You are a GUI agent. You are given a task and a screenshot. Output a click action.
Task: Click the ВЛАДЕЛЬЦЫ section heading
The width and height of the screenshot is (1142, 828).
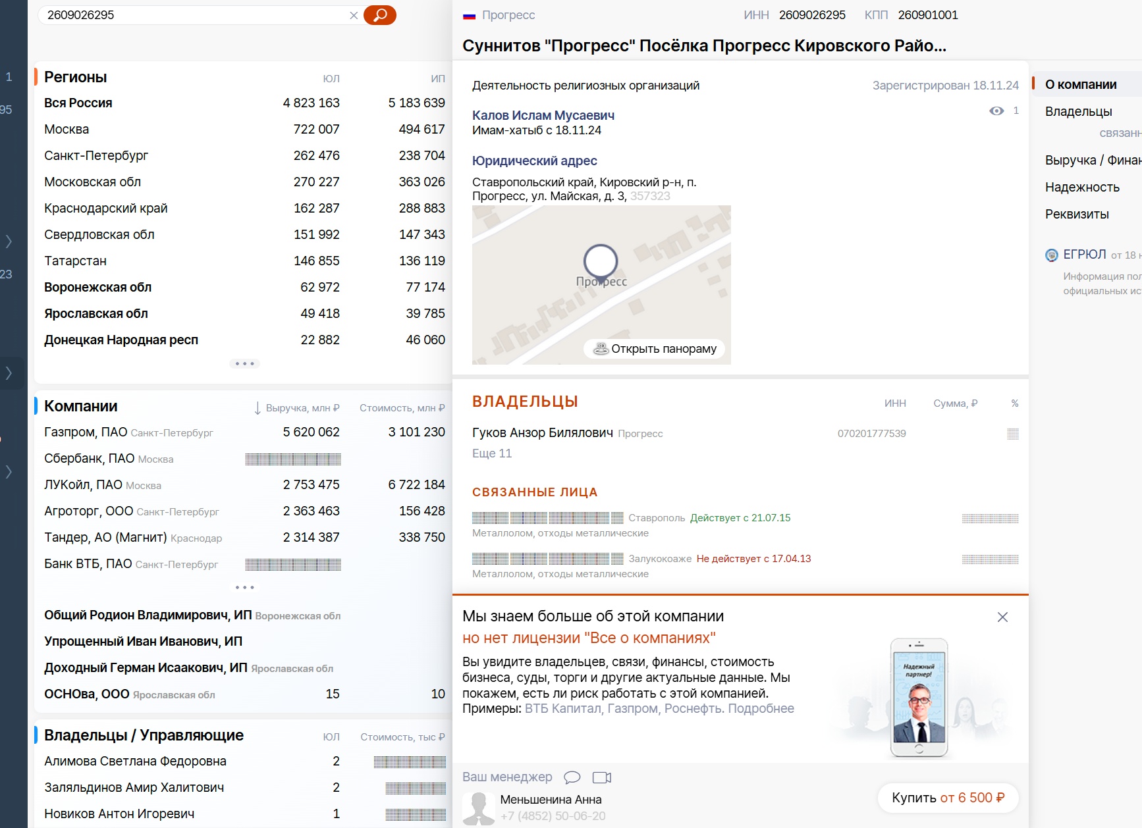pos(525,401)
